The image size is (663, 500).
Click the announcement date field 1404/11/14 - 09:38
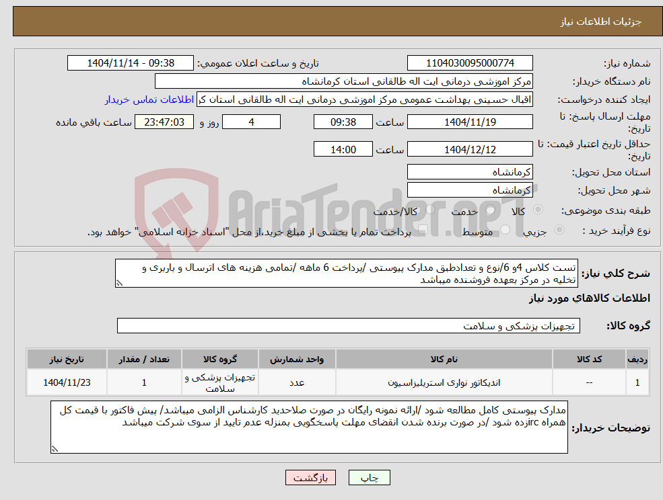pos(130,63)
